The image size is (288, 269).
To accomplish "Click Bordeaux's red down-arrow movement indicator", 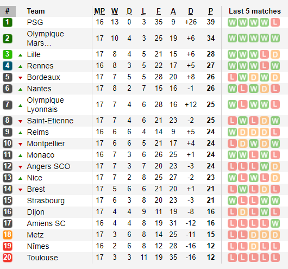I will 21,78.
